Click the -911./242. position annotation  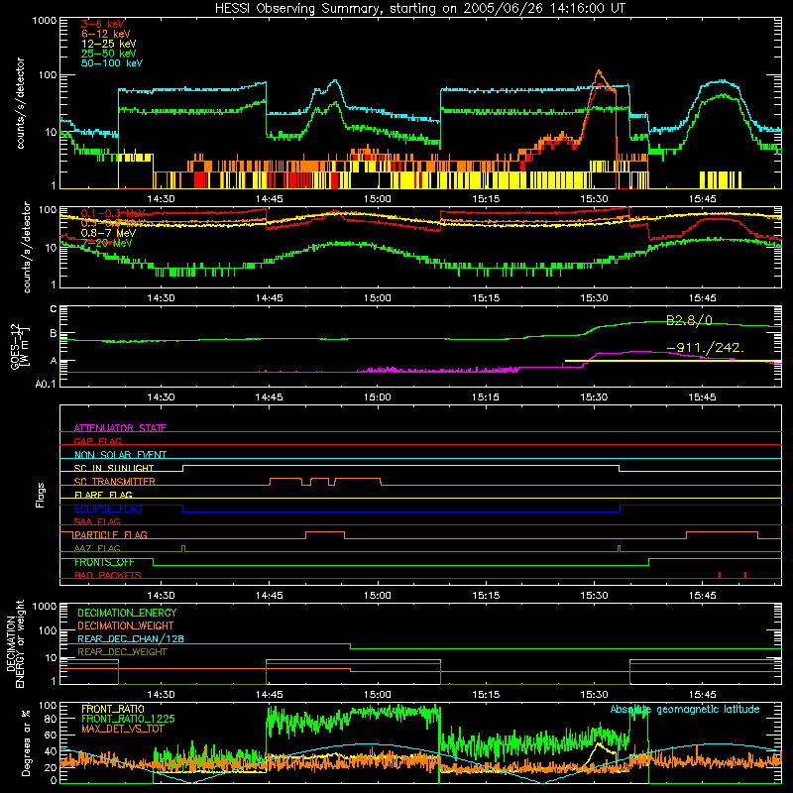click(x=706, y=348)
